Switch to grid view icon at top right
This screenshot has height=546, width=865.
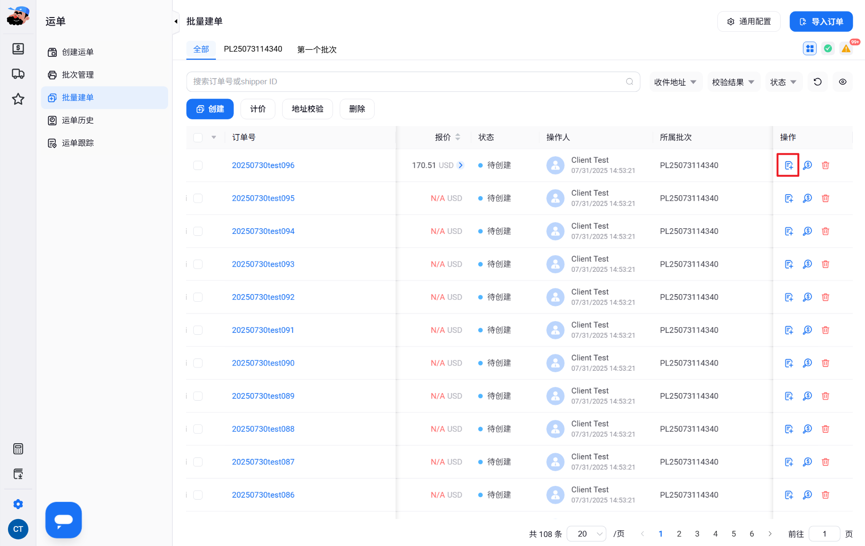(810, 48)
